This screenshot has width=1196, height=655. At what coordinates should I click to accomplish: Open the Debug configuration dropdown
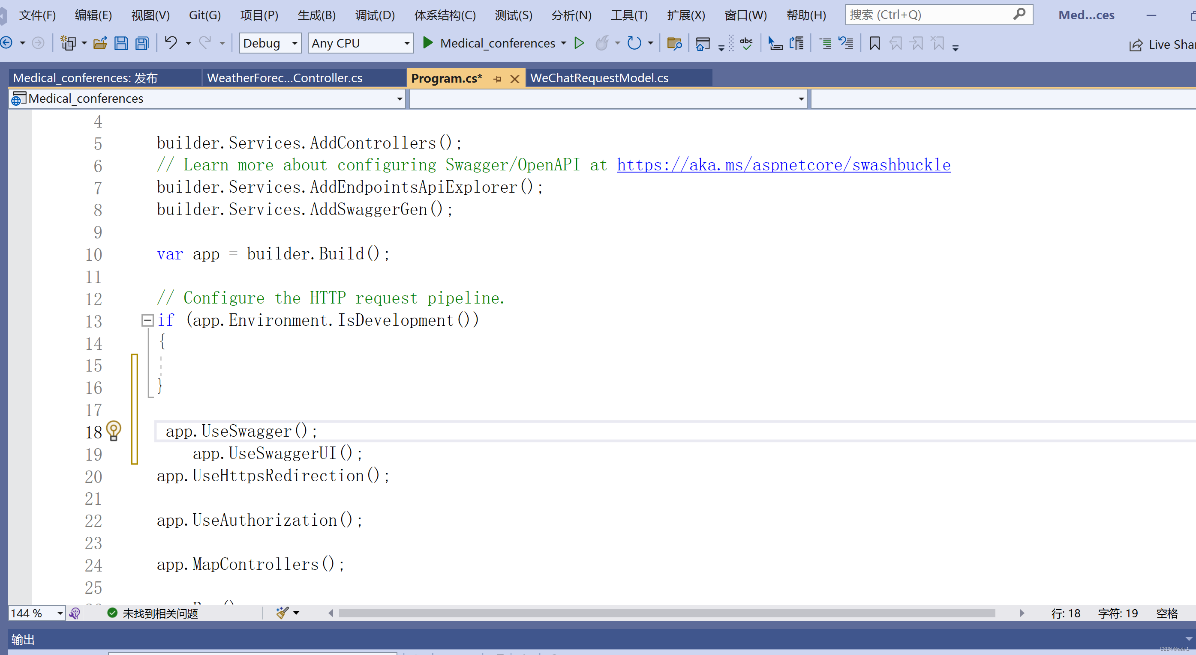[294, 44]
